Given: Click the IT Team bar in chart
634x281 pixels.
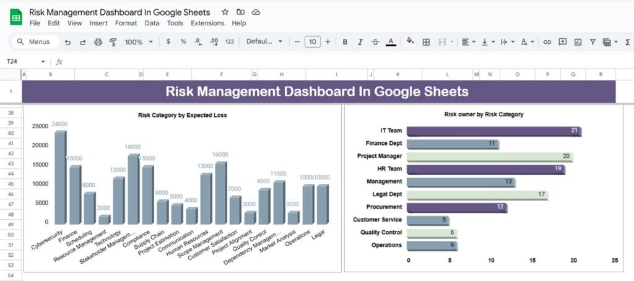Looking at the screenshot, I should (493, 131).
